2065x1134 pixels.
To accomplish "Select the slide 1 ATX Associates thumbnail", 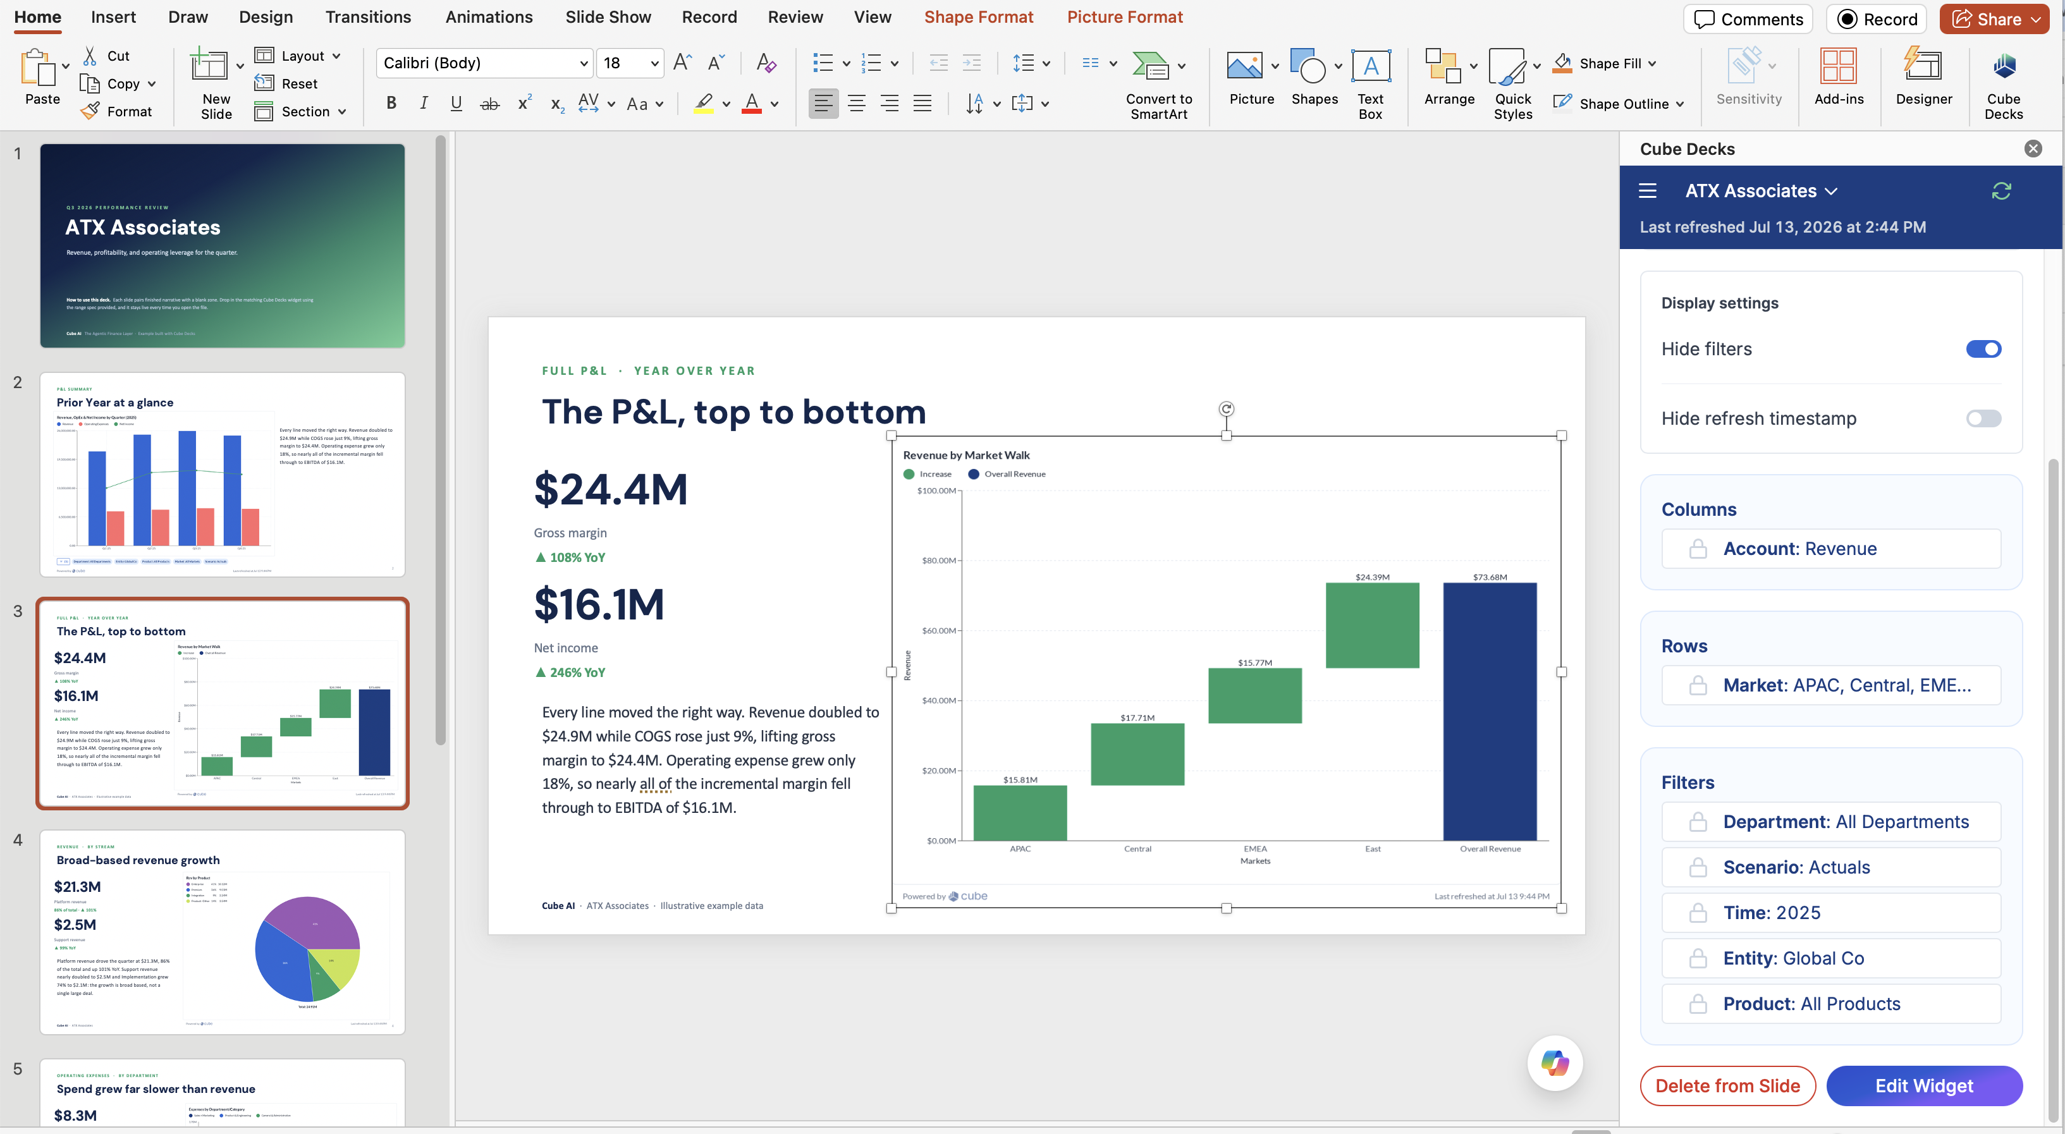I will click(x=222, y=245).
